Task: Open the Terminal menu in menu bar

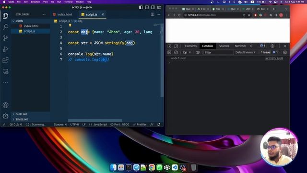Action: tap(68, 2)
